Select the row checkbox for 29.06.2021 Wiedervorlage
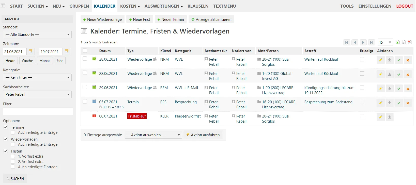 click(85, 87)
